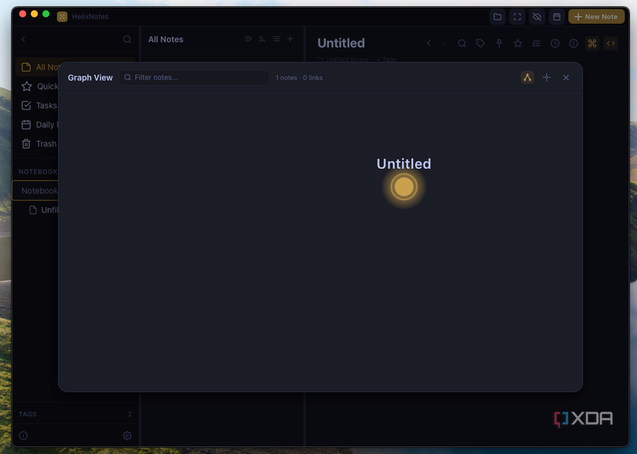Image resolution: width=637 pixels, height=454 pixels.
Task: Go forward with the note navigation right arrow
Action: click(x=444, y=43)
